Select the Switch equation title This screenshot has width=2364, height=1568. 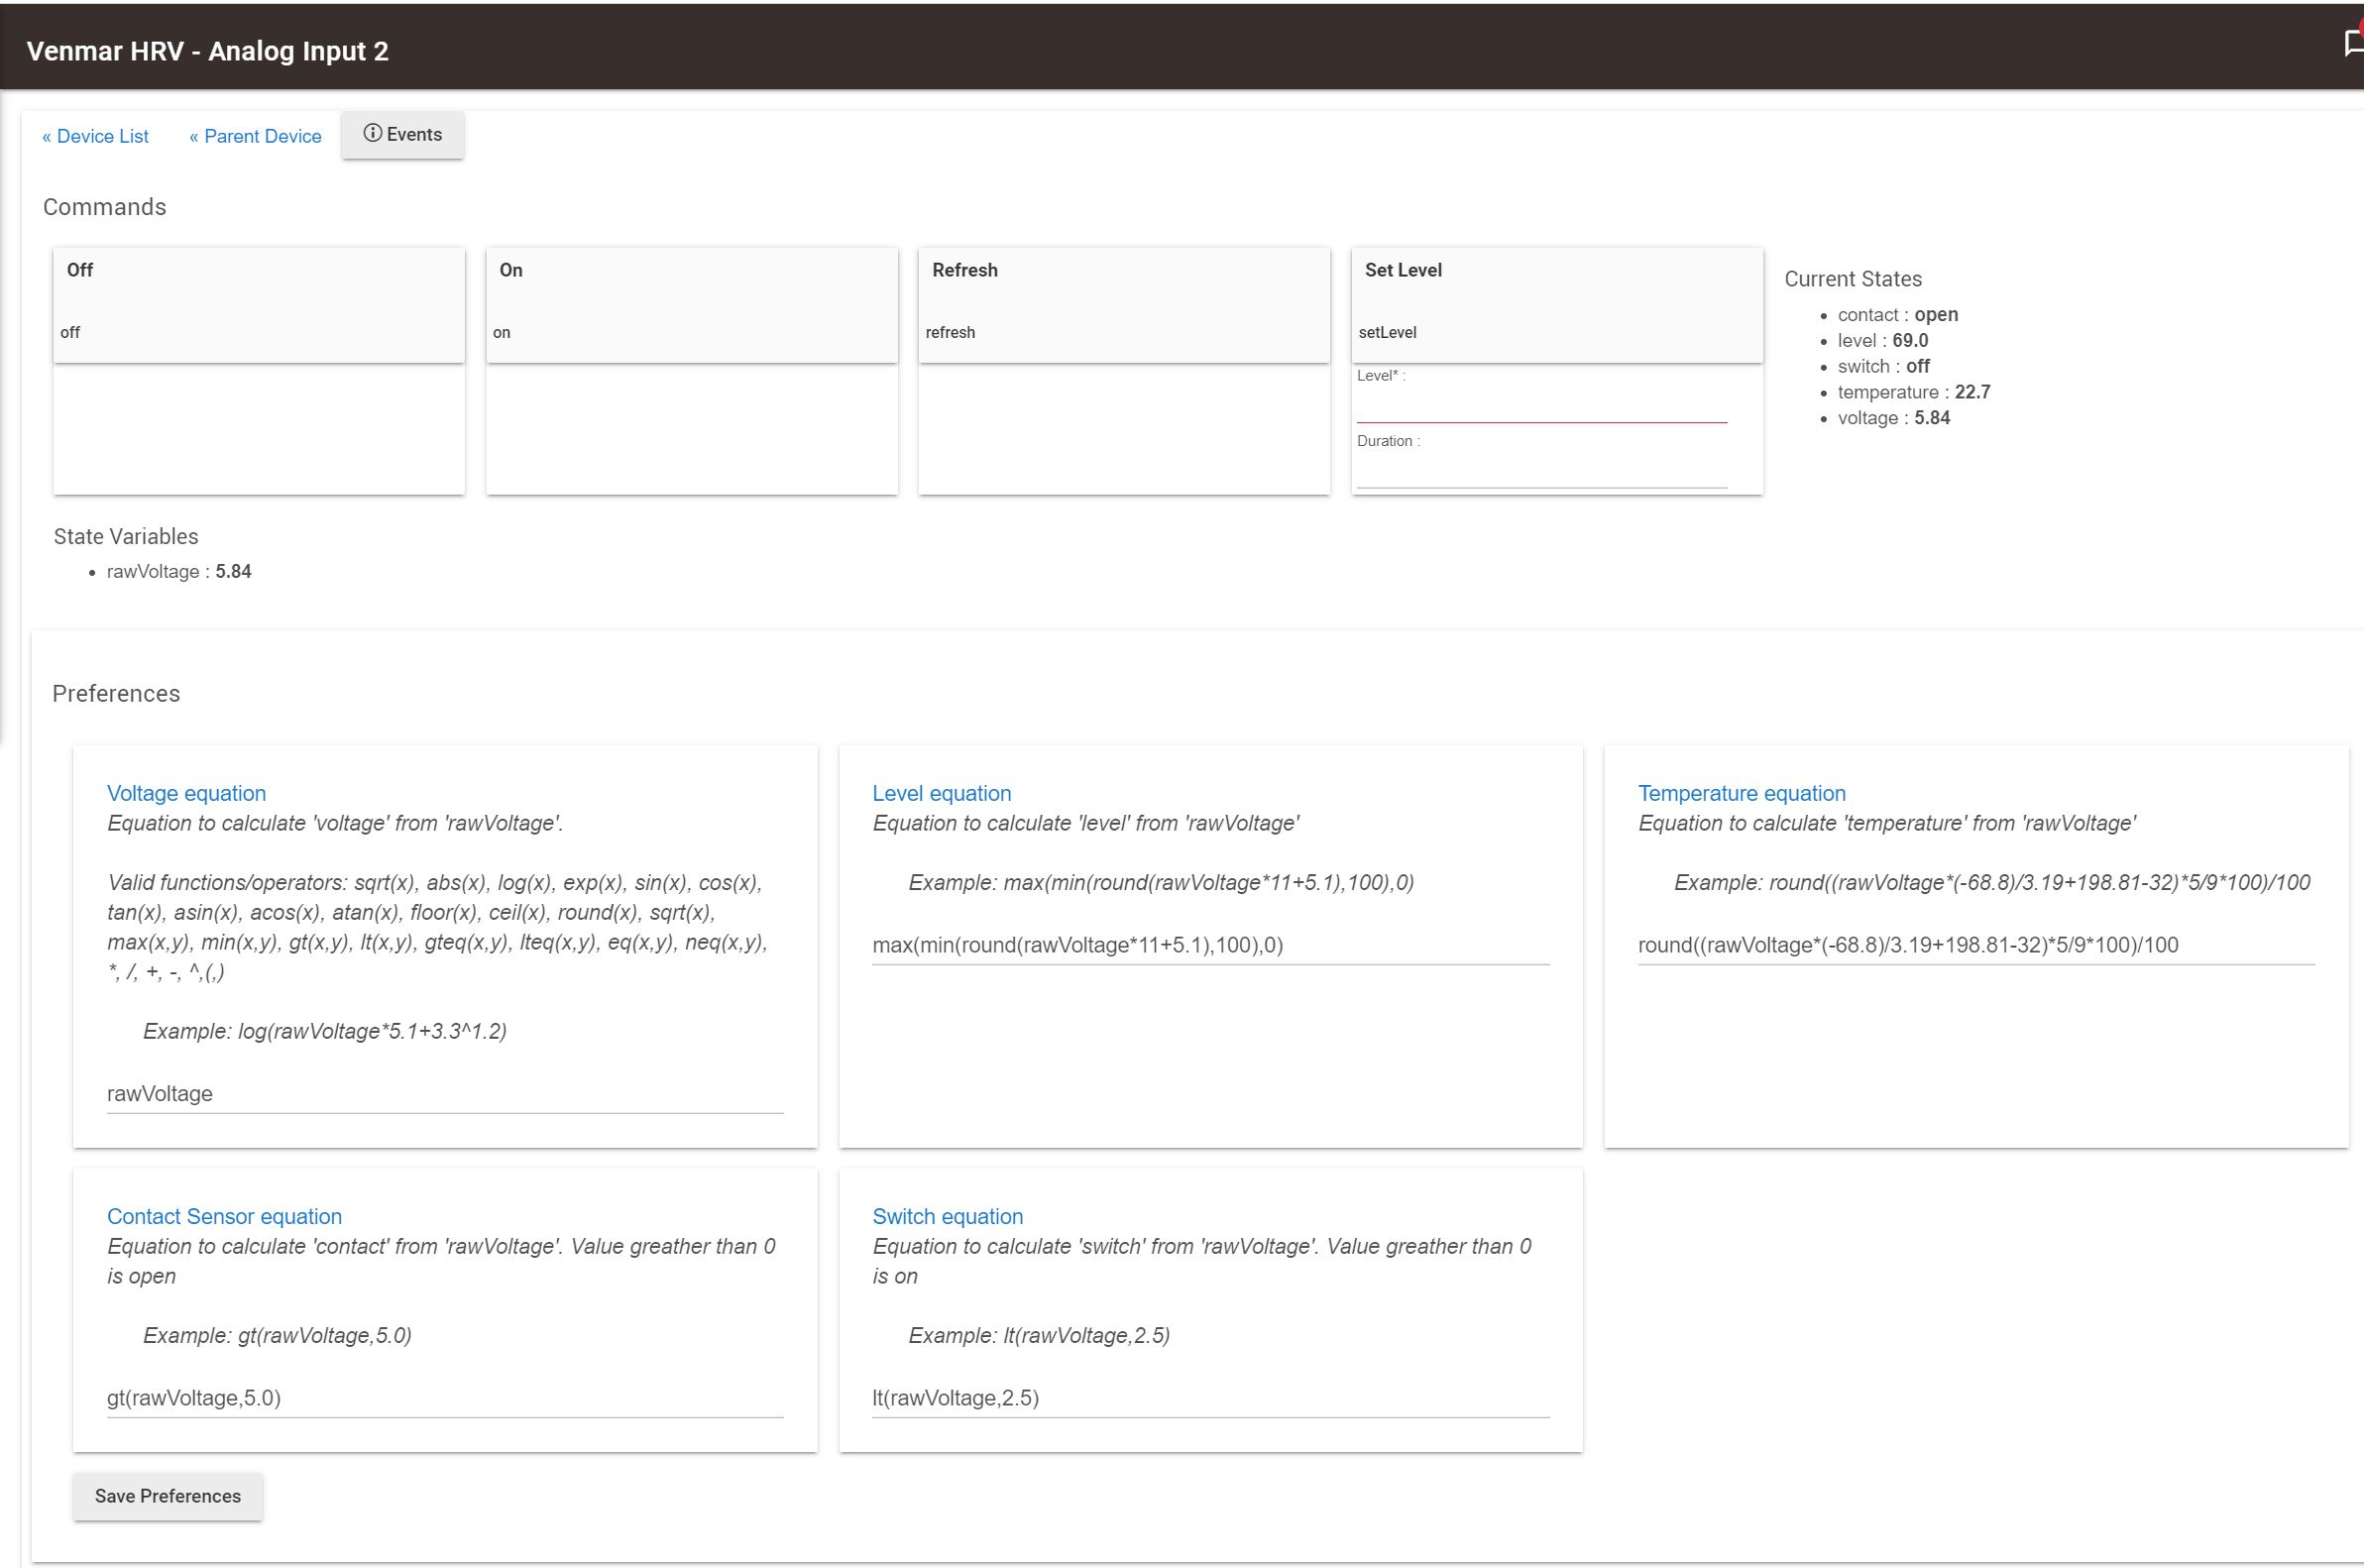tap(947, 1216)
